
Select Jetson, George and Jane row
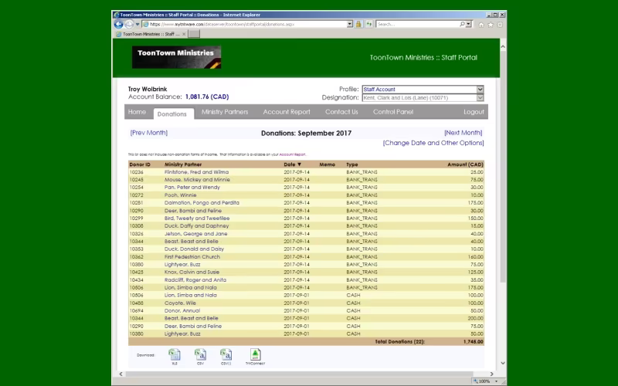click(306, 234)
